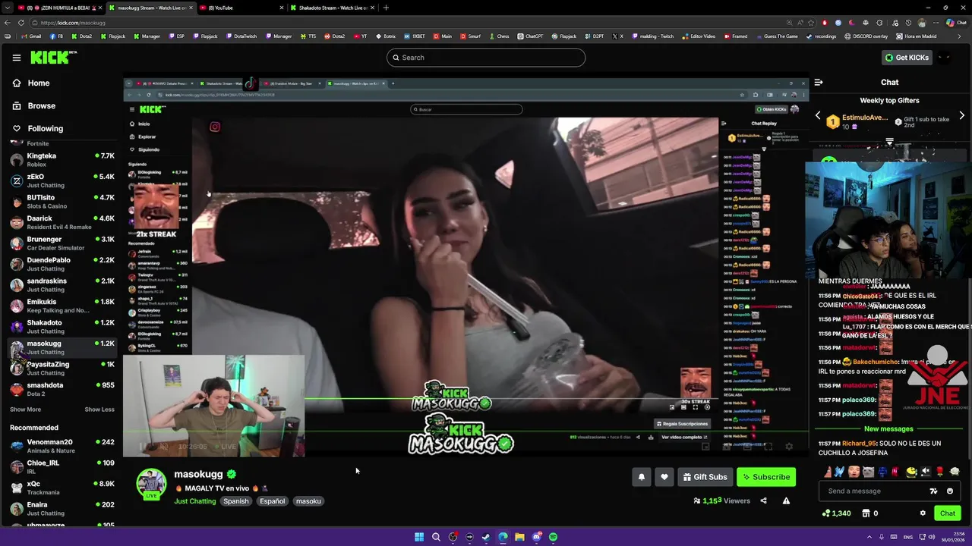Open the Just Chatting category link
Screen dimensions: 972x546
coord(195,501)
